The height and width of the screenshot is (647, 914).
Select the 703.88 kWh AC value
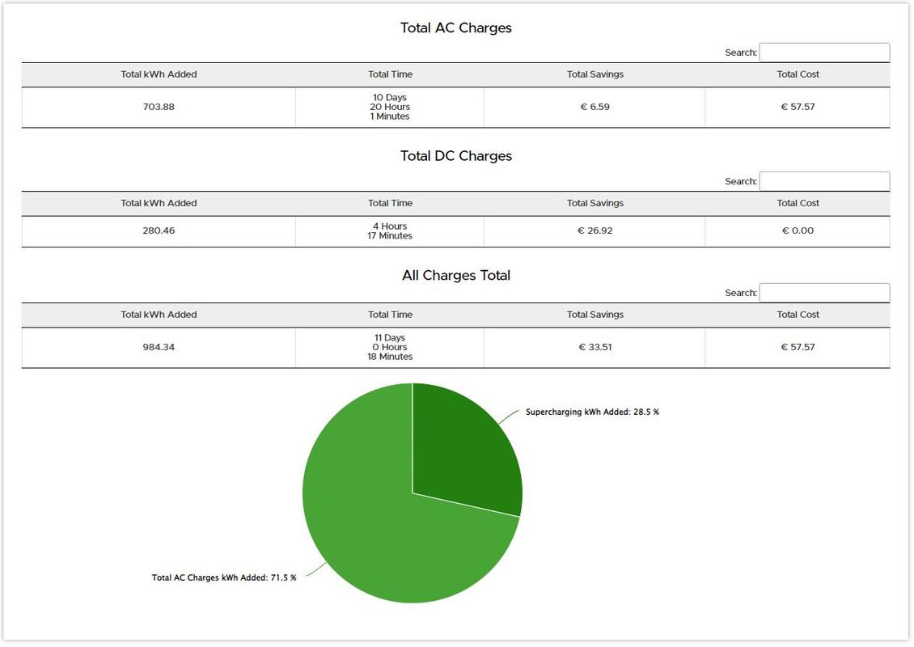coord(159,108)
